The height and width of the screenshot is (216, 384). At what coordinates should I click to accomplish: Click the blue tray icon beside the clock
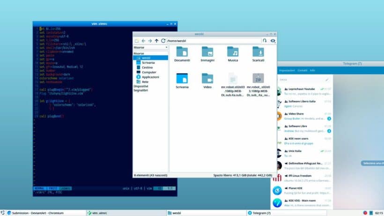371,213
